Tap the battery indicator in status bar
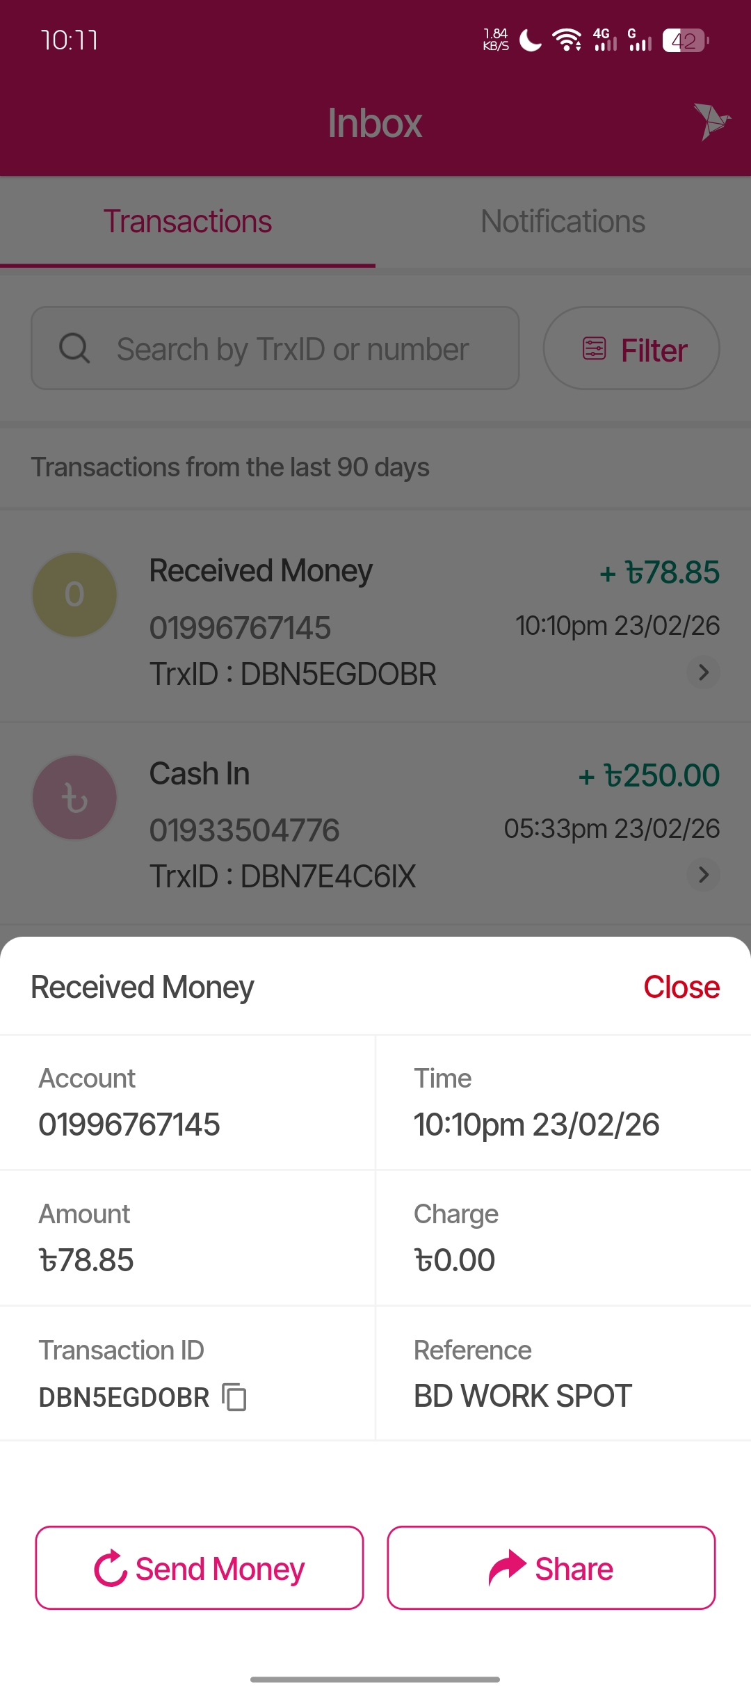 [685, 40]
